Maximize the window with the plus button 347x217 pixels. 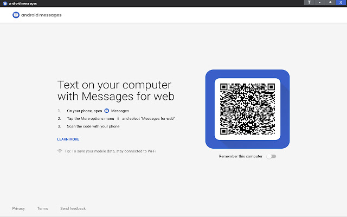pyautogui.click(x=330, y=2)
